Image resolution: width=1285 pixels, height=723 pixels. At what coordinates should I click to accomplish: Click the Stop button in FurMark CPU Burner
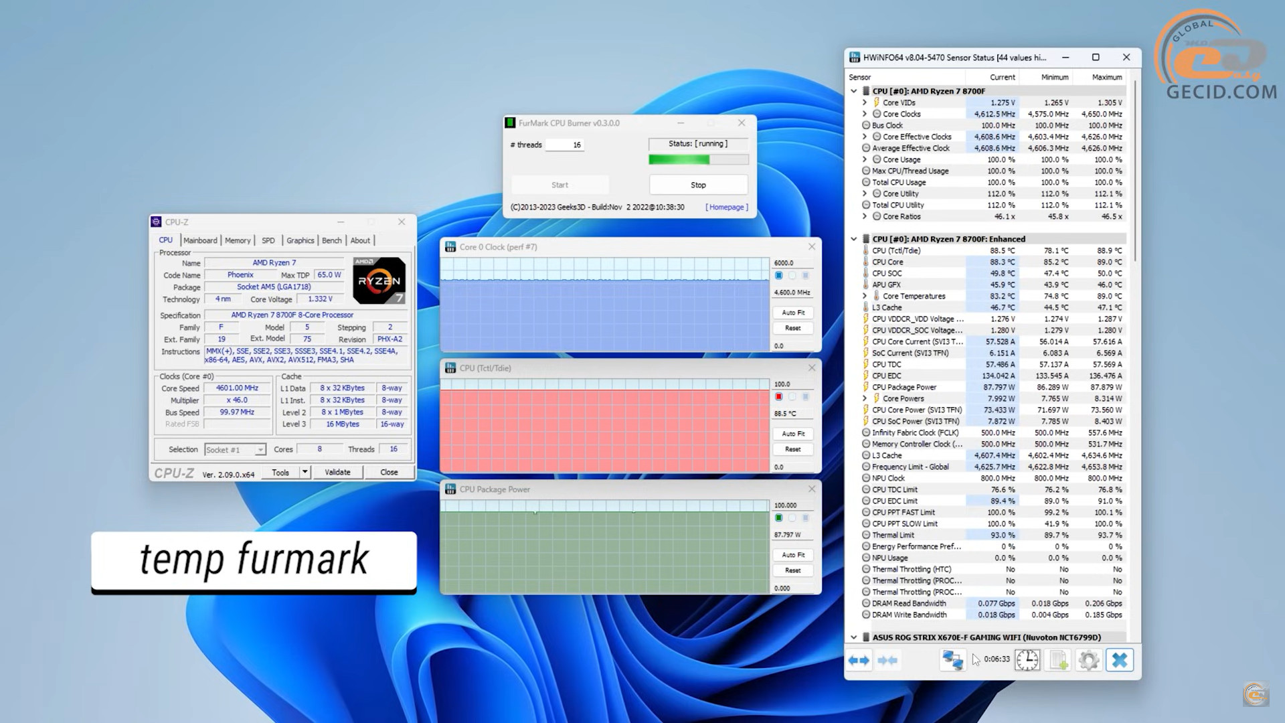point(698,185)
